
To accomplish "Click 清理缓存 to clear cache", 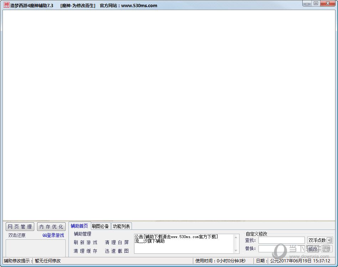I will pos(85,251).
